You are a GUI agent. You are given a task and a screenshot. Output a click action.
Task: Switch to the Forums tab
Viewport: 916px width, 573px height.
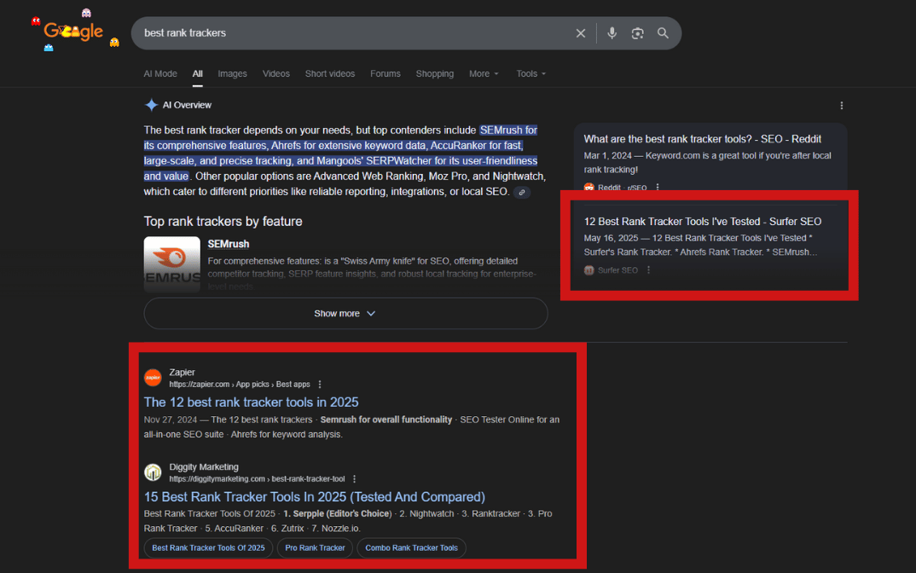pyautogui.click(x=385, y=73)
